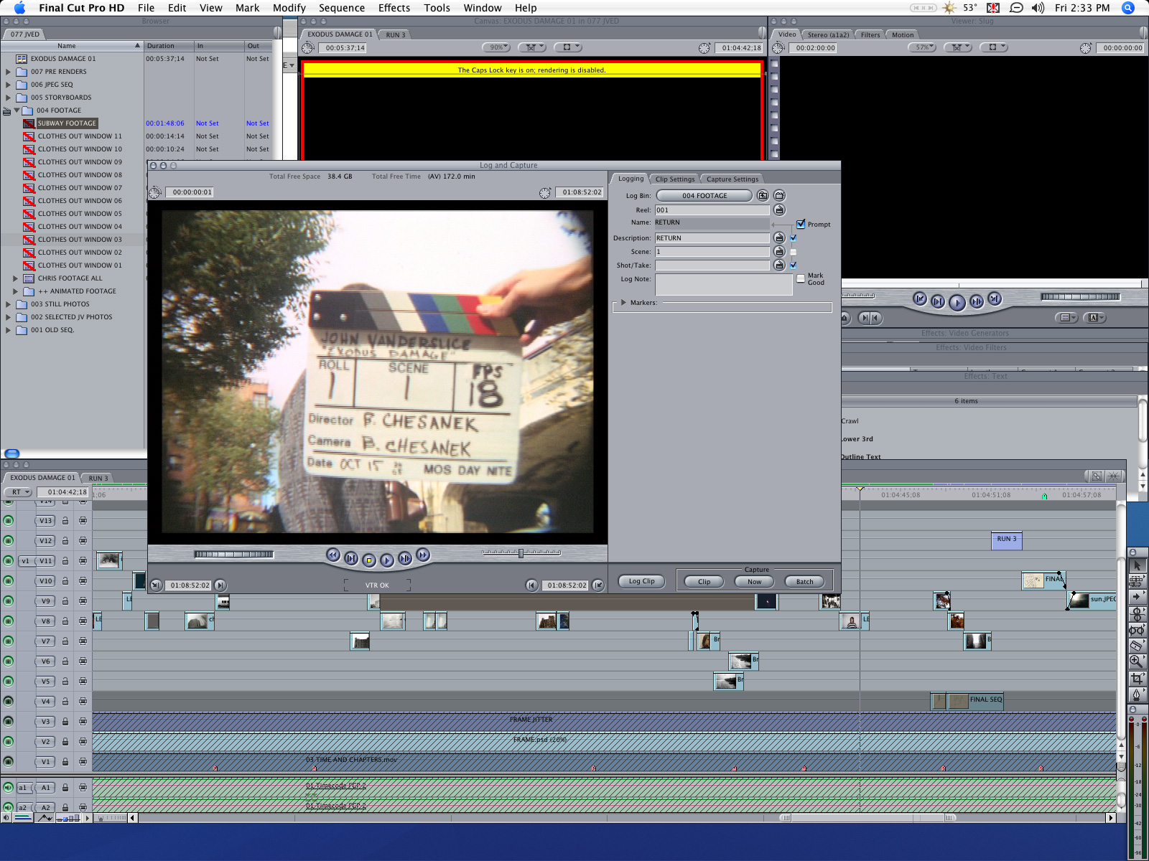Switch to the Capture Settings tab

(732, 179)
